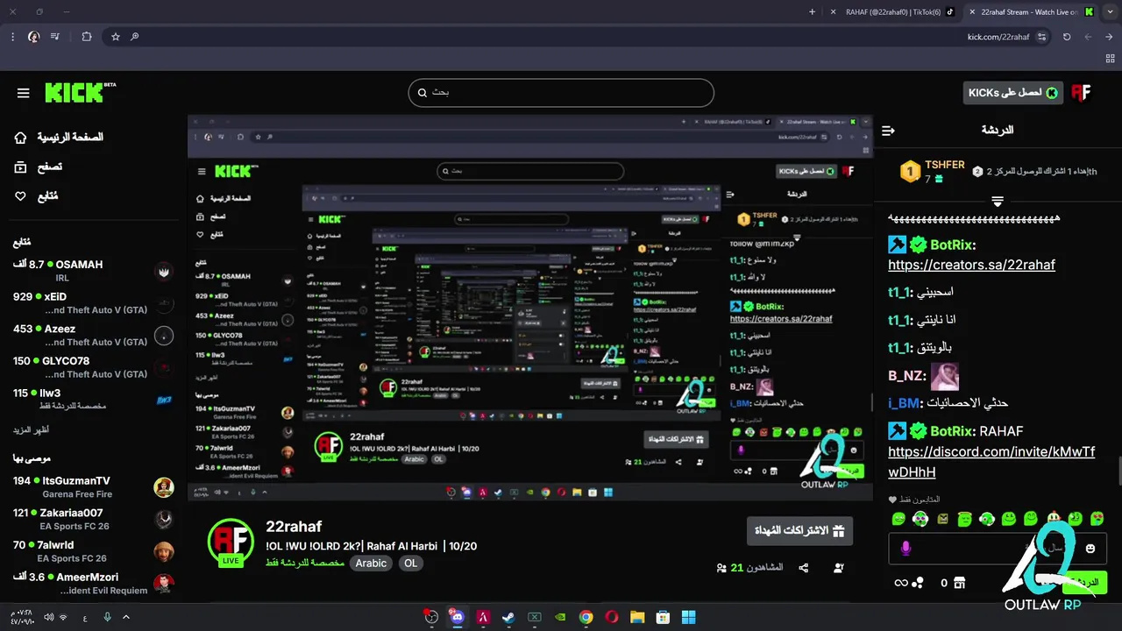Click the Windows Start button

click(x=689, y=617)
